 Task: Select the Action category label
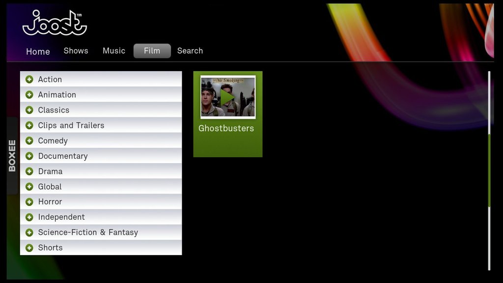coord(50,79)
